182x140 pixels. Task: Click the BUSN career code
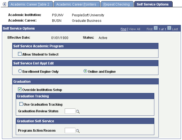(57, 21)
